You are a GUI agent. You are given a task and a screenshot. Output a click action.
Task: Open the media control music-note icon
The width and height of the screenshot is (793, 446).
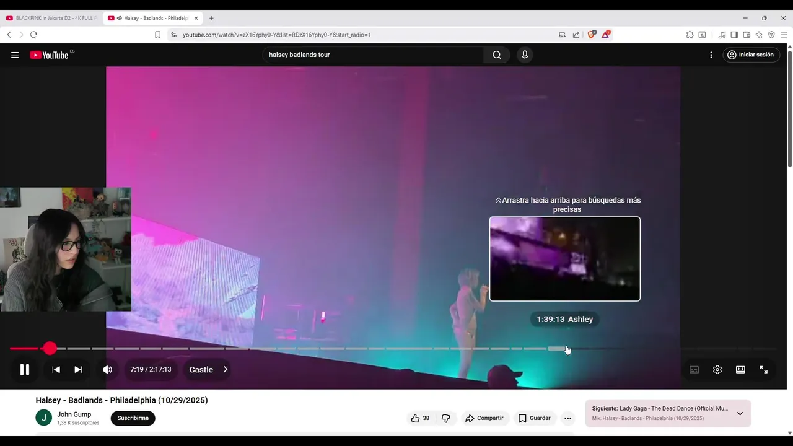(722, 35)
